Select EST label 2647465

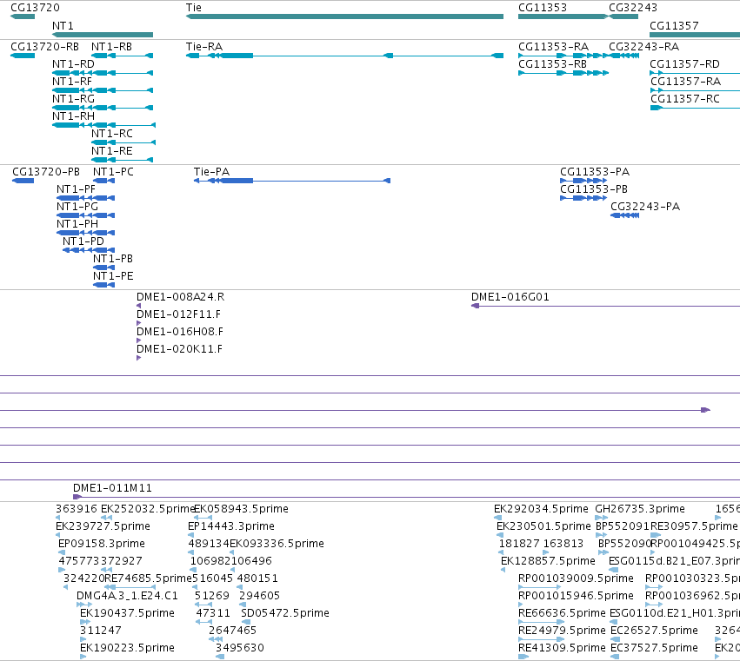(x=233, y=631)
